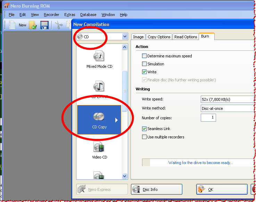Click the drive status progress bar
This screenshot has height=202, width=256.
pyautogui.click(x=198, y=162)
